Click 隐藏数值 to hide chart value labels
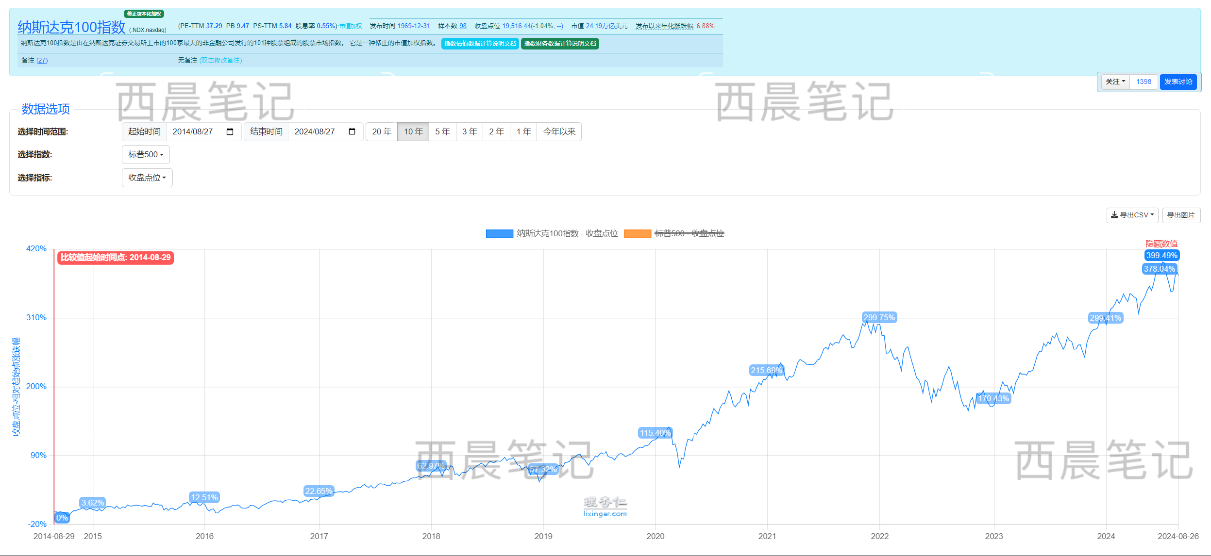 coord(1162,244)
